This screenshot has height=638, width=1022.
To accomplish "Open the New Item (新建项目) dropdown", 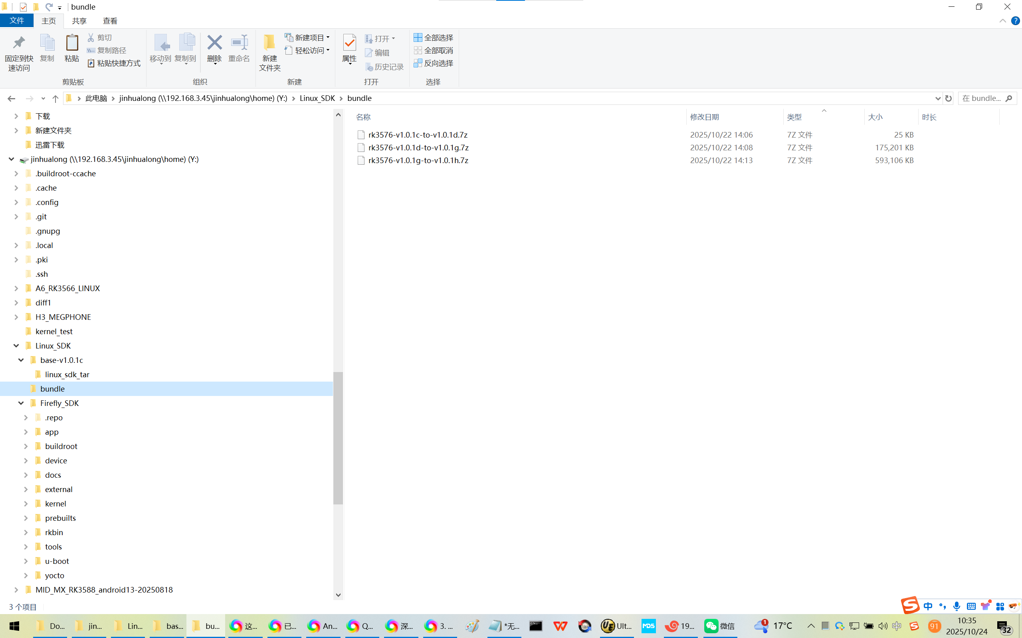I will point(307,37).
